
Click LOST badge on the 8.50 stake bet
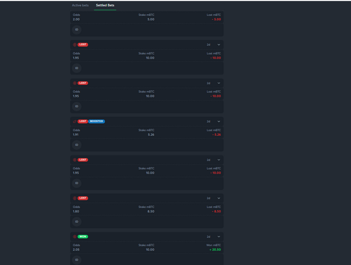click(83, 198)
